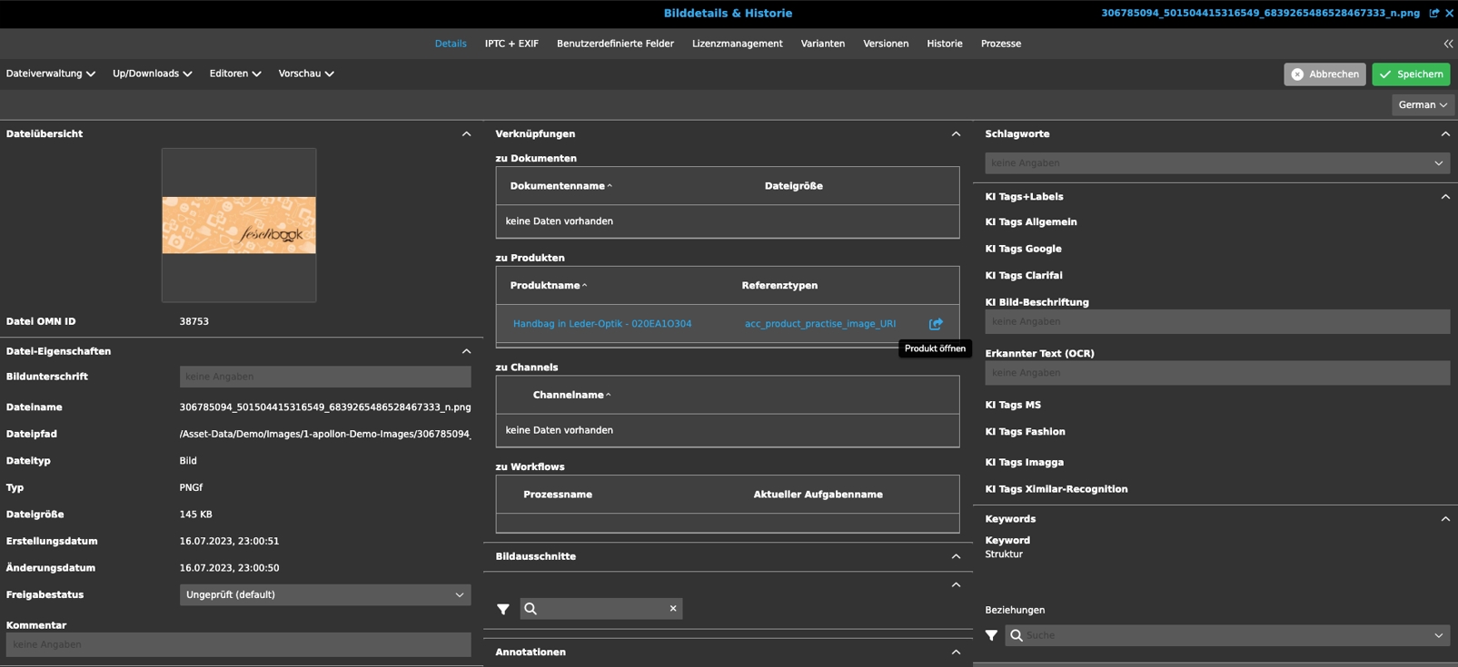Close the Bilddetails & Historie dialog
This screenshot has height=667, width=1458.
pos(1449,13)
